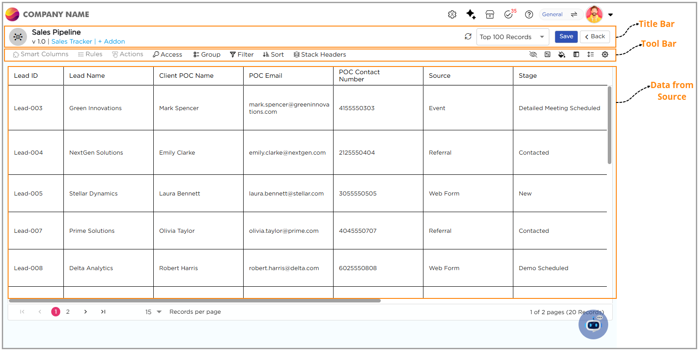Open the marketplace store icon
This screenshot has width=699, height=351.
point(490,14)
